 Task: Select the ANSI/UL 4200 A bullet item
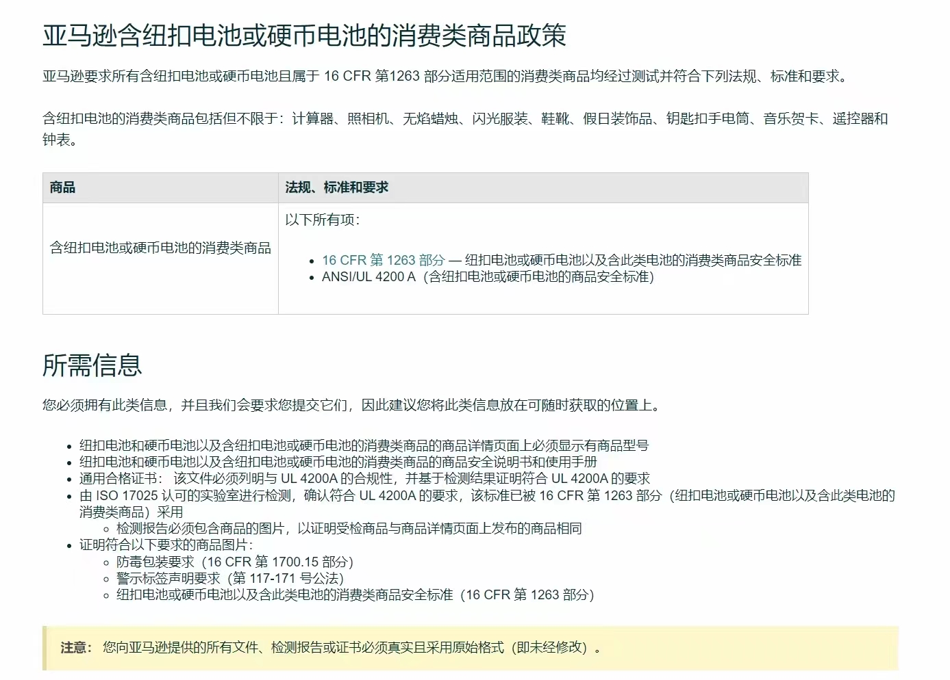(488, 278)
